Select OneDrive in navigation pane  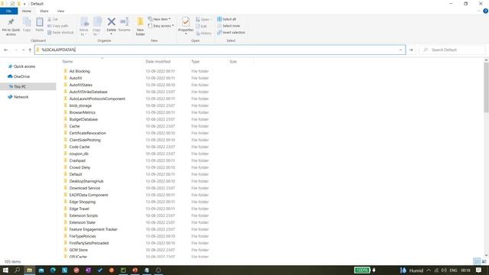[21, 76]
